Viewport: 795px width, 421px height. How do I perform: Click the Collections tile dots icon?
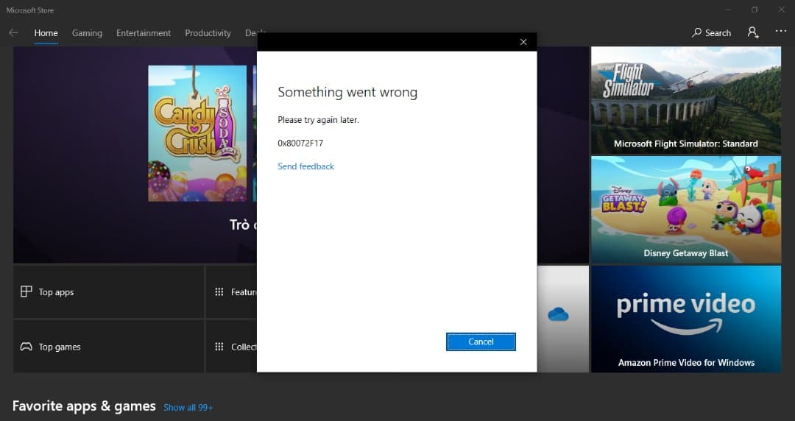coord(219,347)
